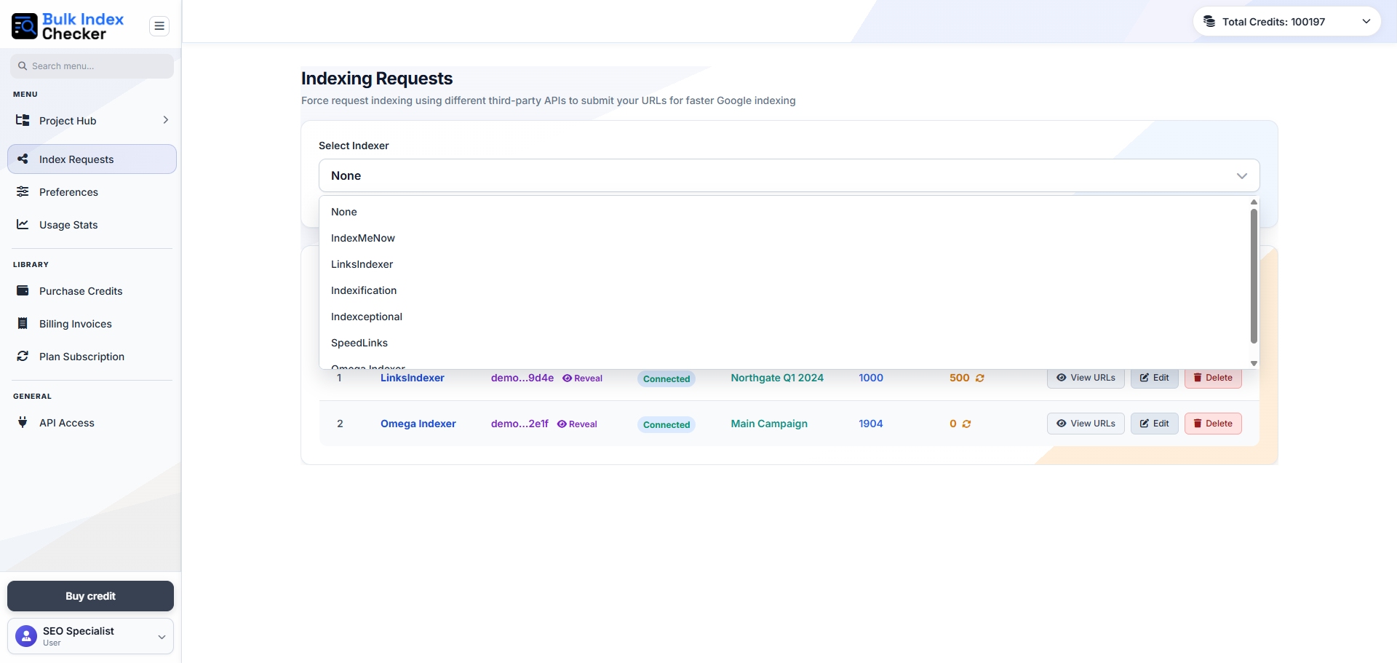1397x663 pixels.
Task: Click the Plan Subscription sync icon
Action: 23,356
